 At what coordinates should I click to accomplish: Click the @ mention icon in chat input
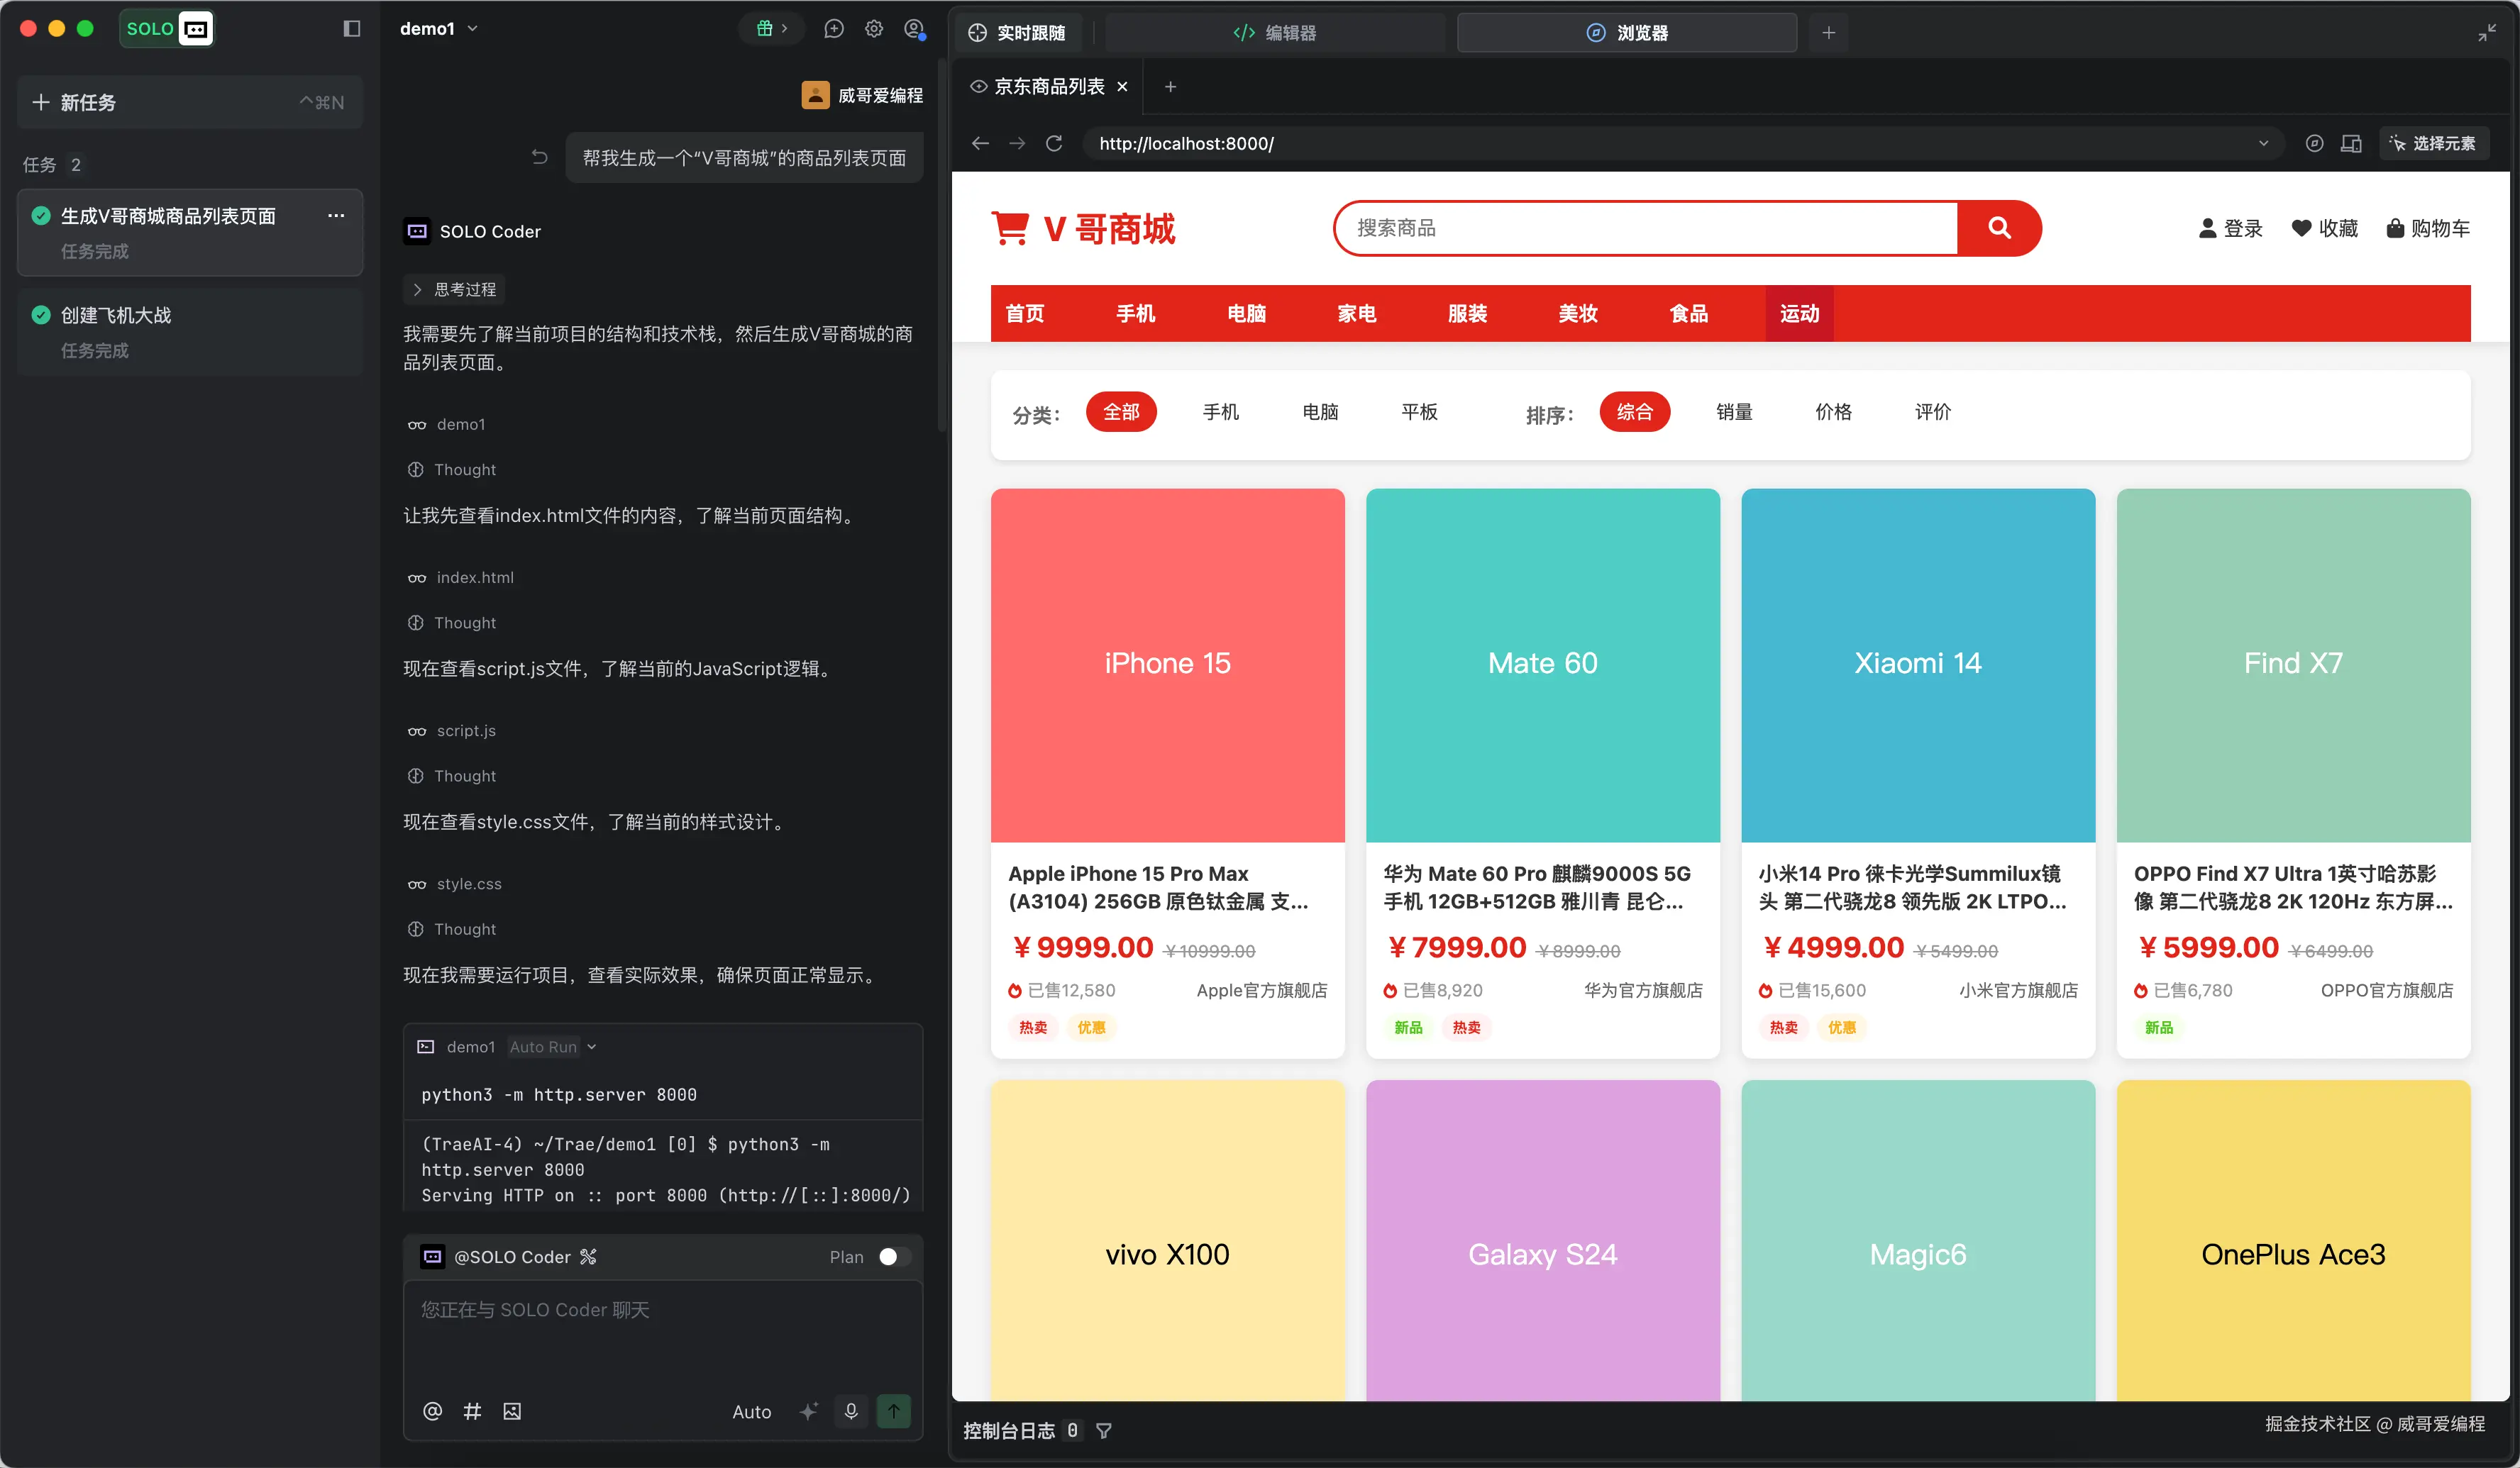pyautogui.click(x=432, y=1411)
